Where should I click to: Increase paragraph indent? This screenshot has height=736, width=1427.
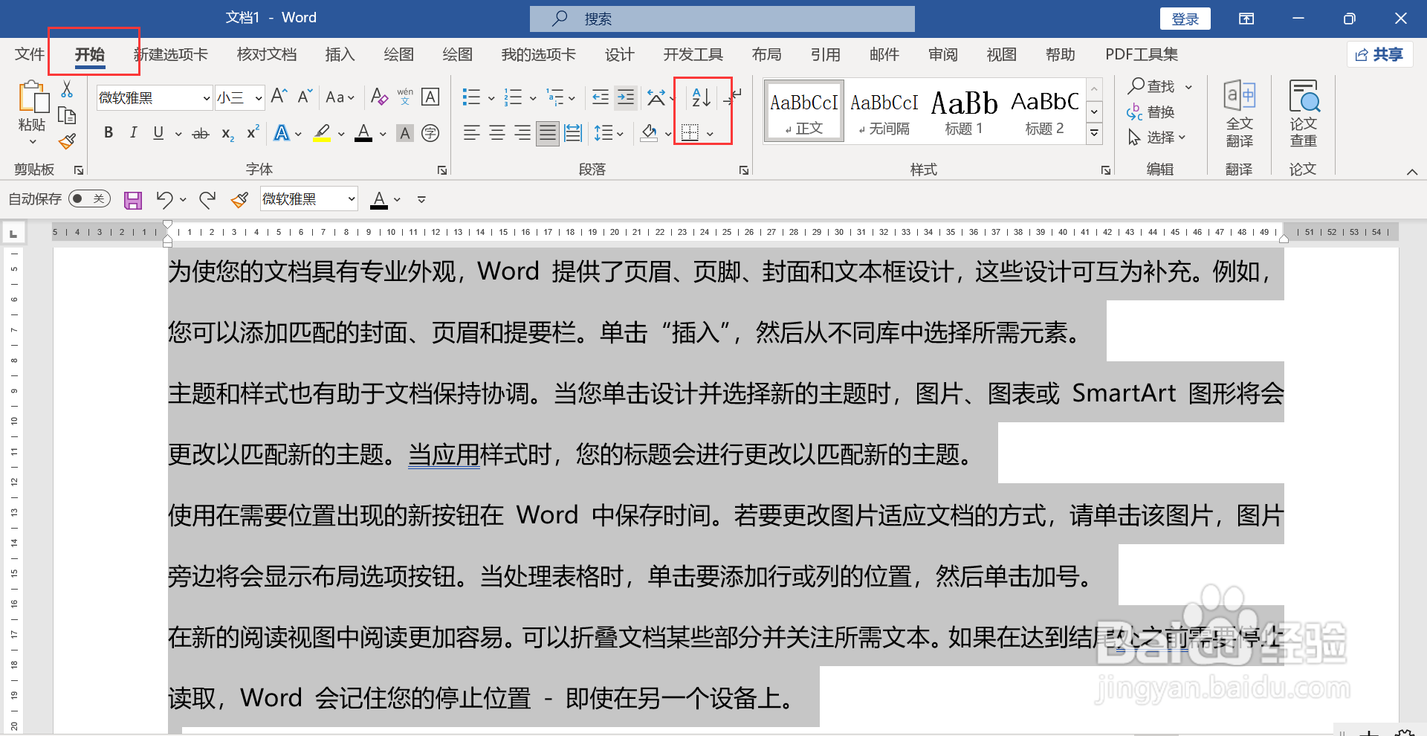pos(627,97)
